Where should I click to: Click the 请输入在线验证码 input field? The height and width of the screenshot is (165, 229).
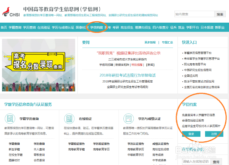(196, 161)
